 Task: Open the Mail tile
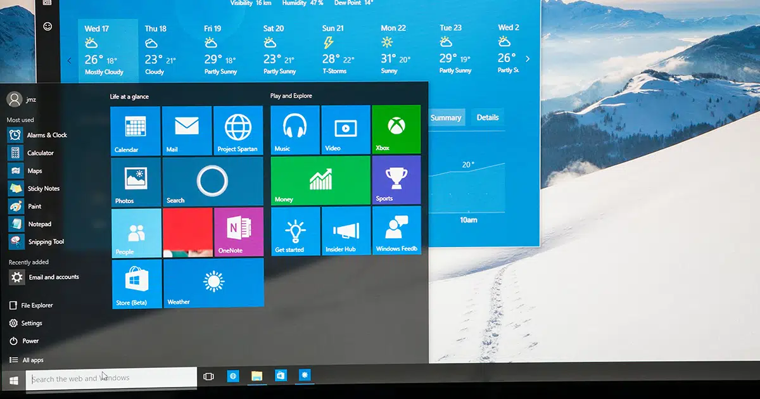(x=187, y=130)
